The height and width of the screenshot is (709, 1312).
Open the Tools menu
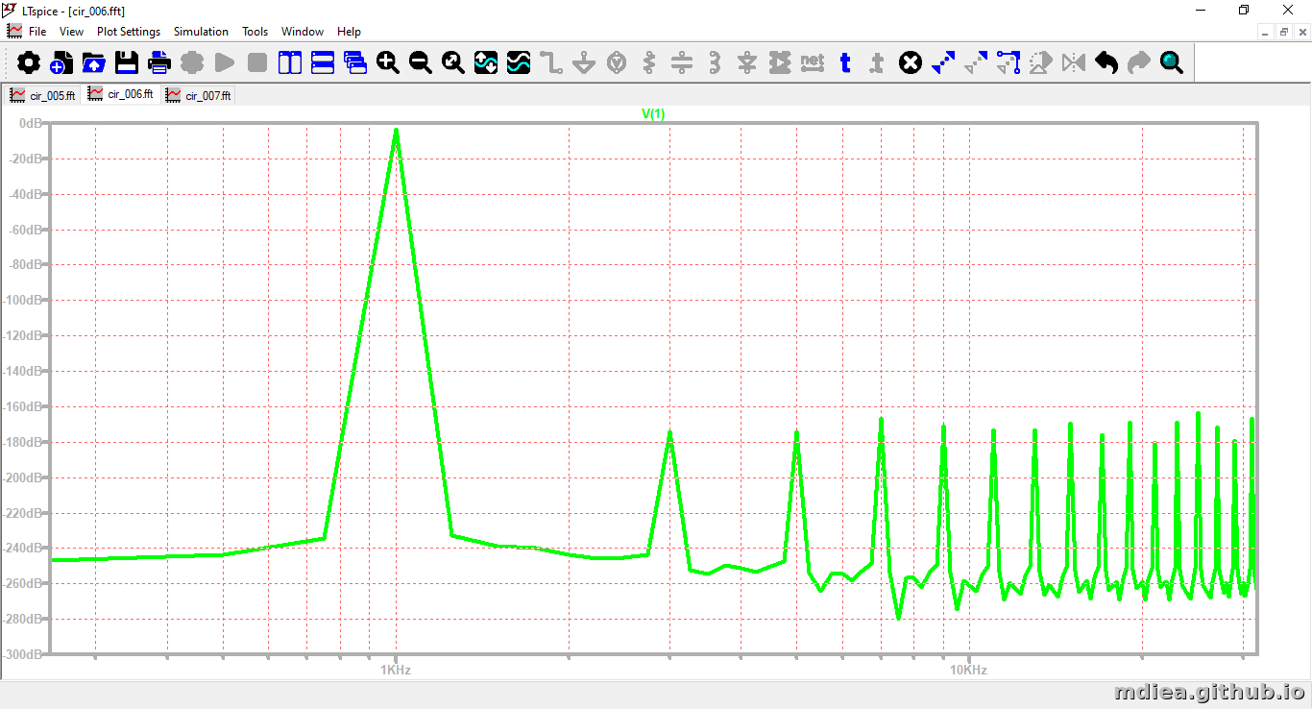point(255,32)
